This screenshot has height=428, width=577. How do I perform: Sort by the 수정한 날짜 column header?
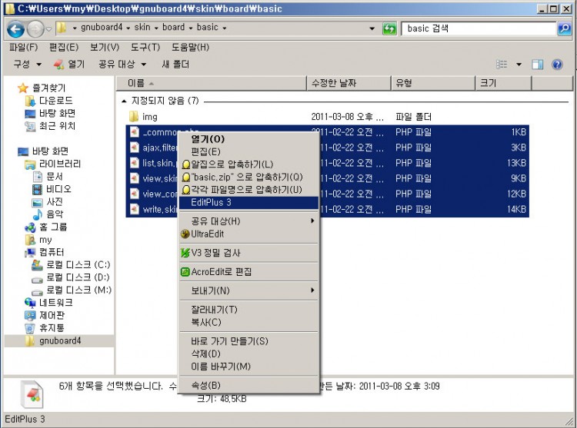pyautogui.click(x=348, y=84)
